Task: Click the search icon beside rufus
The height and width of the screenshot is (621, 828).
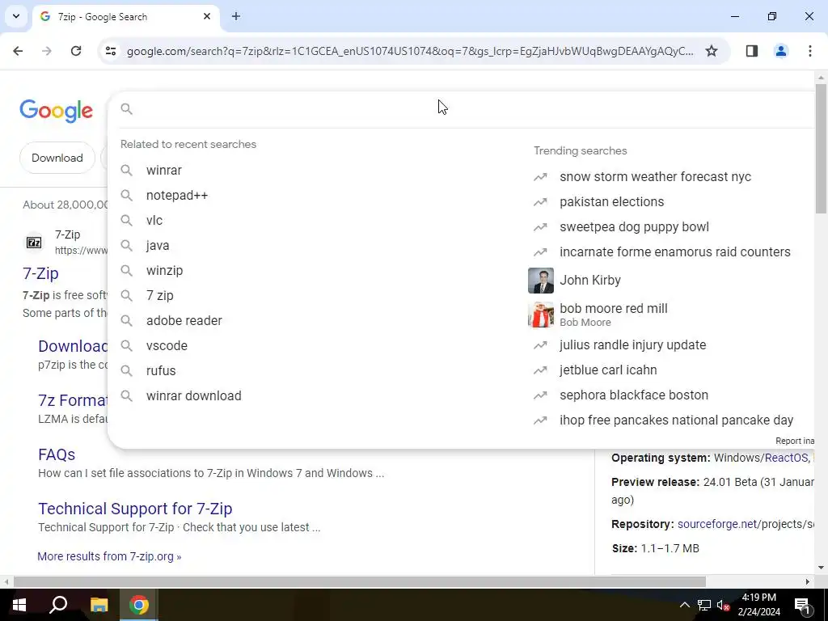Action: [x=126, y=370]
